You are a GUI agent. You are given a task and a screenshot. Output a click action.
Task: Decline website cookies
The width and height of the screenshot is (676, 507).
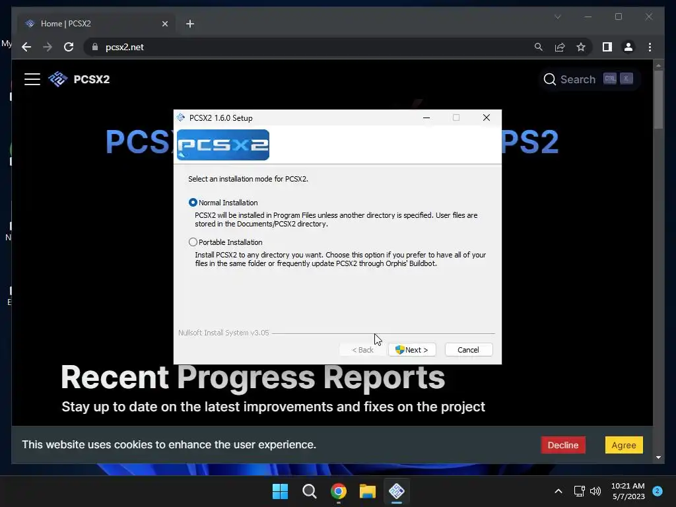tap(563, 445)
